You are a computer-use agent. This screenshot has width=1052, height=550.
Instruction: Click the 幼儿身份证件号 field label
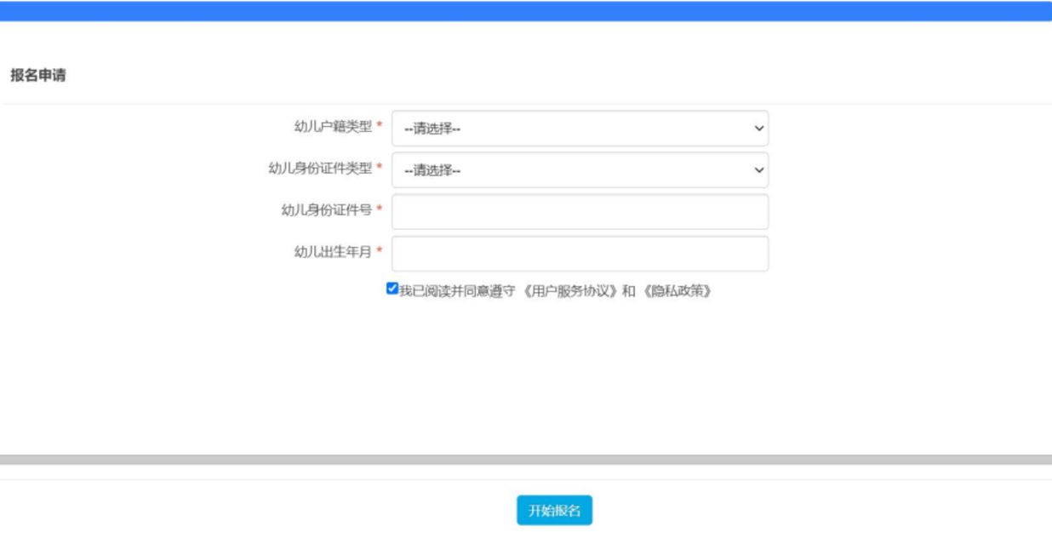[327, 210]
